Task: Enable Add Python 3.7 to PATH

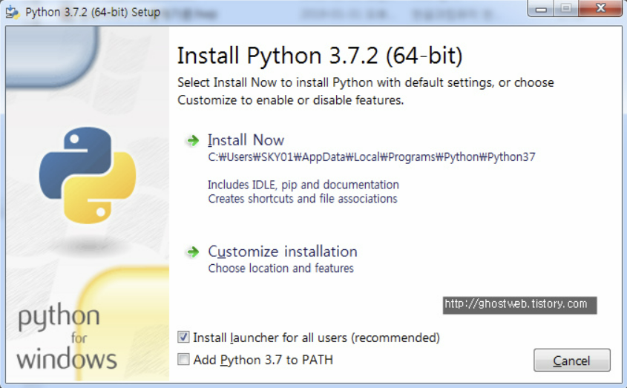Action: click(183, 360)
